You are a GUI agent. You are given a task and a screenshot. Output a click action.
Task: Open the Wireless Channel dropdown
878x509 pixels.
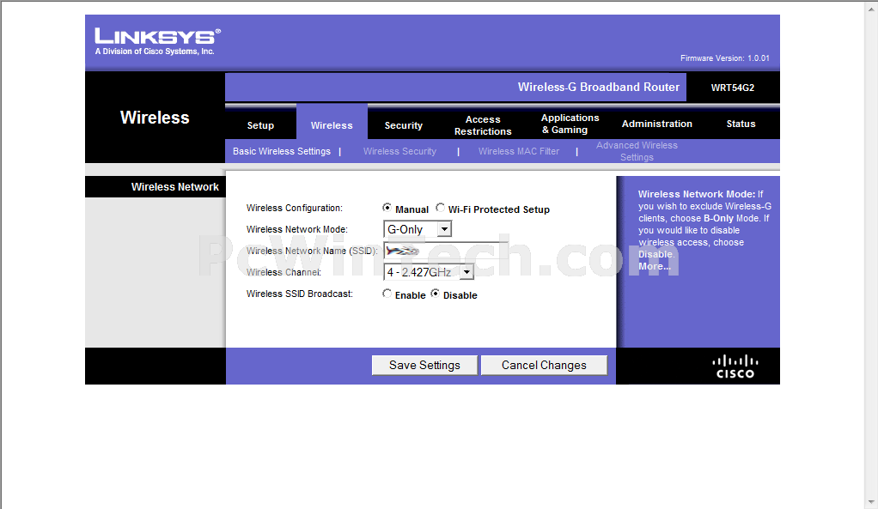coord(429,272)
